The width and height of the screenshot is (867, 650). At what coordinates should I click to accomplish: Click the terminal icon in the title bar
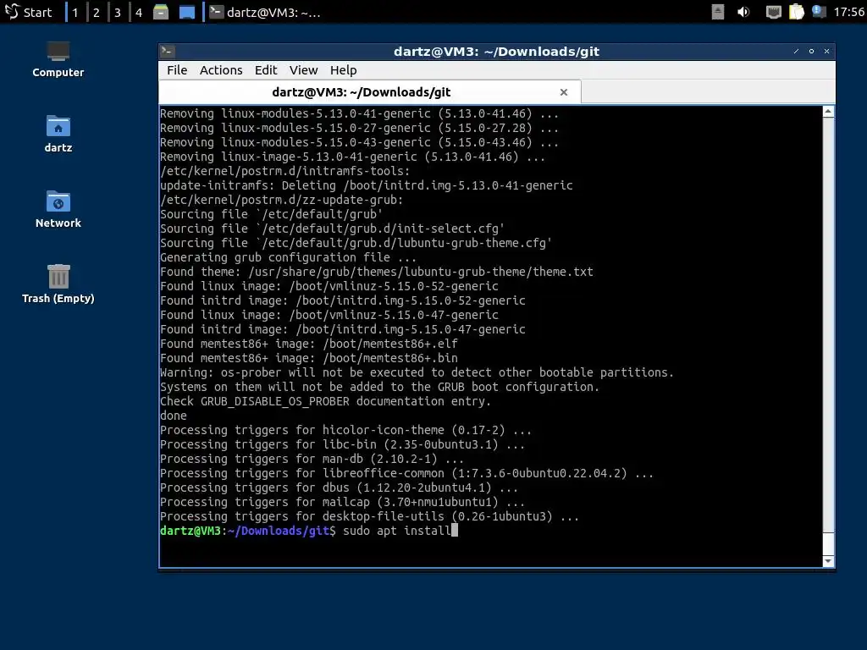pos(168,52)
